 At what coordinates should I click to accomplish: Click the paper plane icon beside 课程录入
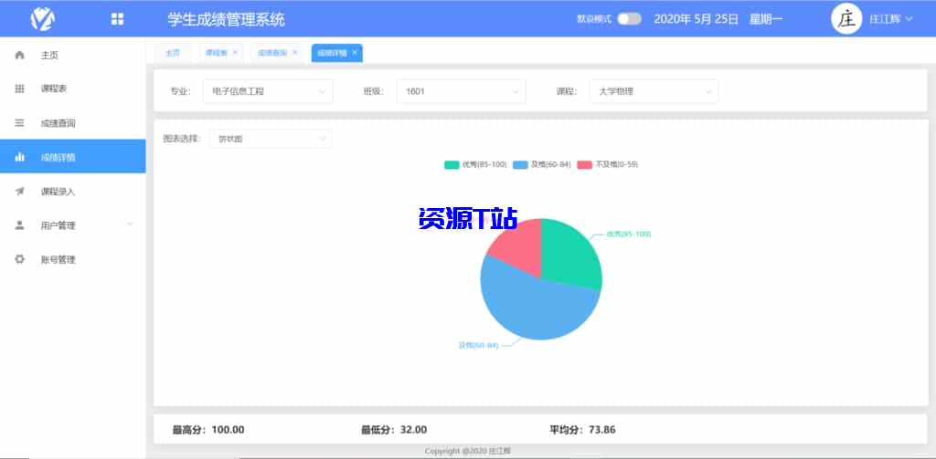click(x=20, y=192)
